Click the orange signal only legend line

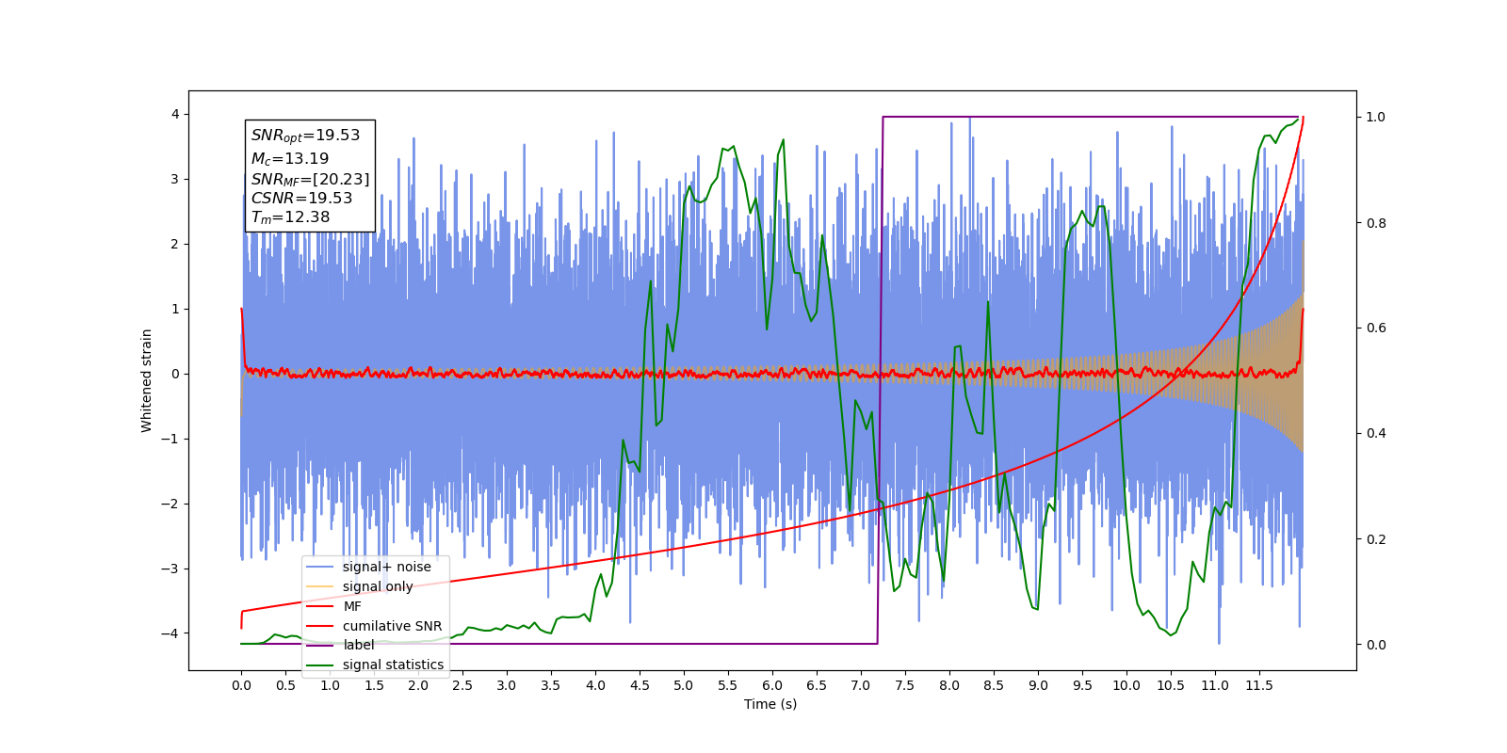pos(320,586)
